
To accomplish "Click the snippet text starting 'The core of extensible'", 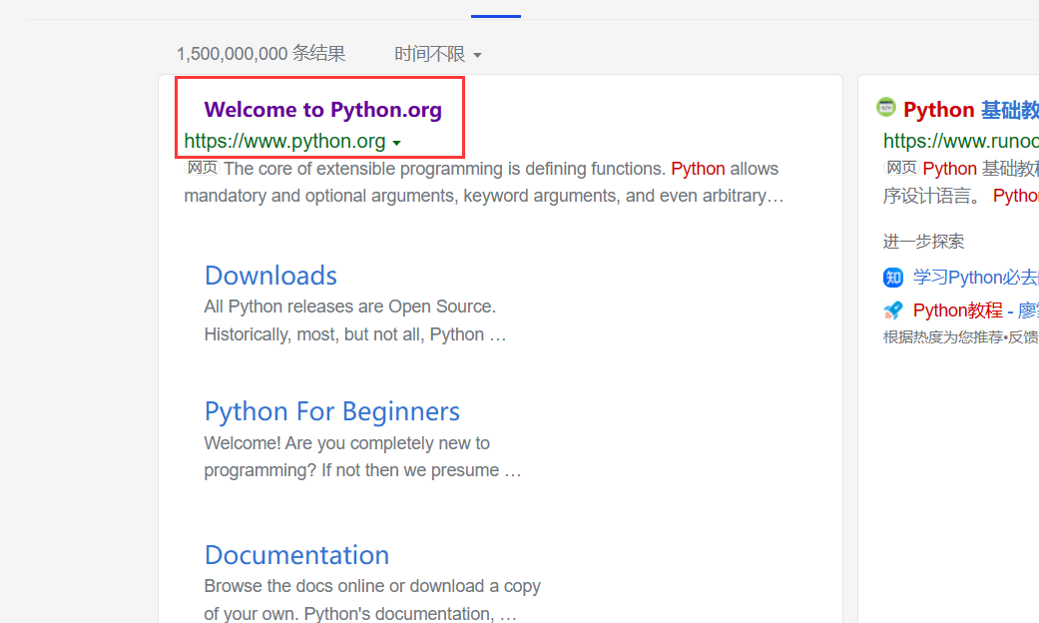I will point(484,183).
